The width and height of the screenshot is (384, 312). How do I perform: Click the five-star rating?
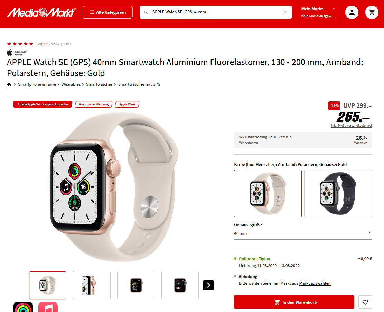(x=20, y=44)
